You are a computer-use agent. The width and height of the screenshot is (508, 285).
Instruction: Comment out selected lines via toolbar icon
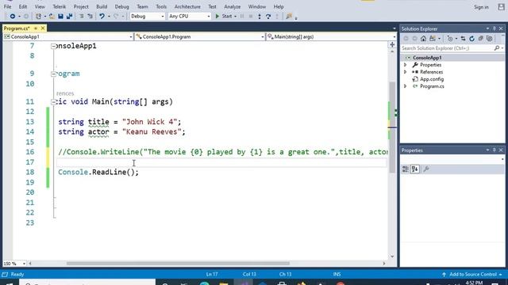click(82, 16)
